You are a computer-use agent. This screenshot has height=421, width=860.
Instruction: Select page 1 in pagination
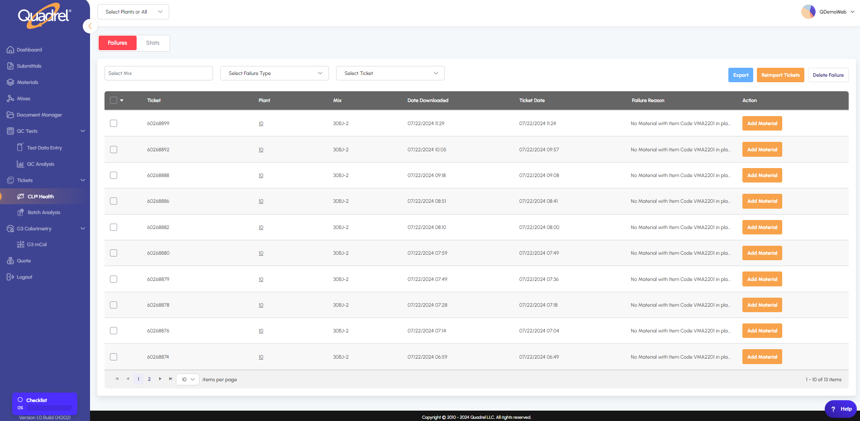tap(138, 379)
